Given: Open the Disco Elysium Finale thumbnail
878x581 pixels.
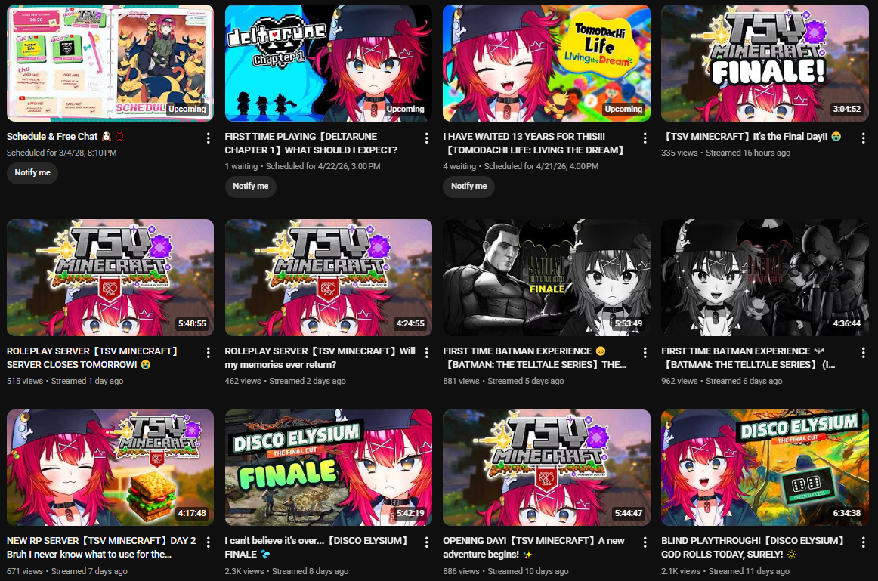Looking at the screenshot, I should click(x=328, y=468).
